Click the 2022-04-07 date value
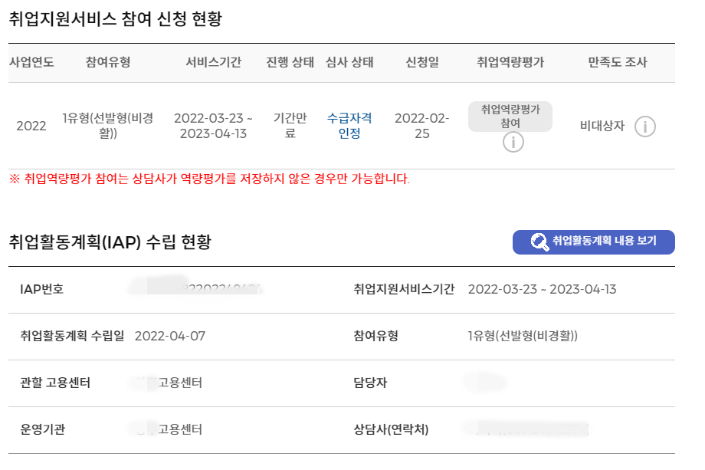This screenshot has height=470, width=705. (x=170, y=336)
